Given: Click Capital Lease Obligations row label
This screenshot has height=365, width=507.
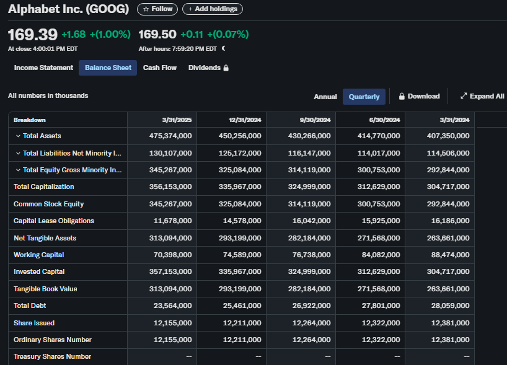Looking at the screenshot, I should point(54,221).
